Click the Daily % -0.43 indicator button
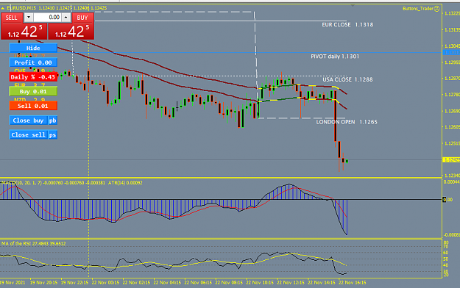460x288 pixels. tap(33, 77)
